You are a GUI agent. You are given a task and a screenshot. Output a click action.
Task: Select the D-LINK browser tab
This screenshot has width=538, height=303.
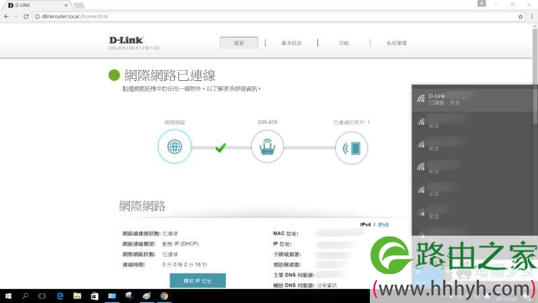[x=36, y=5]
